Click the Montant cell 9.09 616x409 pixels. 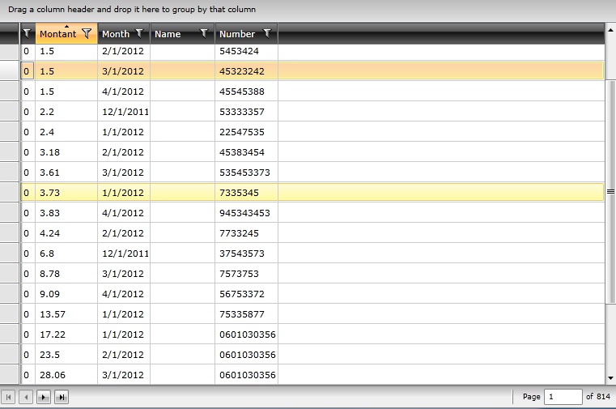[x=66, y=294]
